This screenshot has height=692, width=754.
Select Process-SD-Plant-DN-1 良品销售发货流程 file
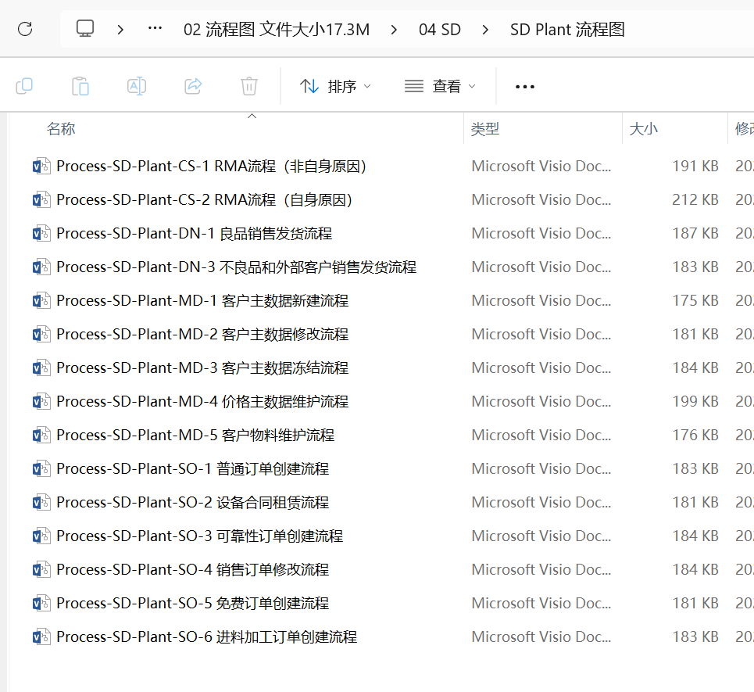click(194, 234)
